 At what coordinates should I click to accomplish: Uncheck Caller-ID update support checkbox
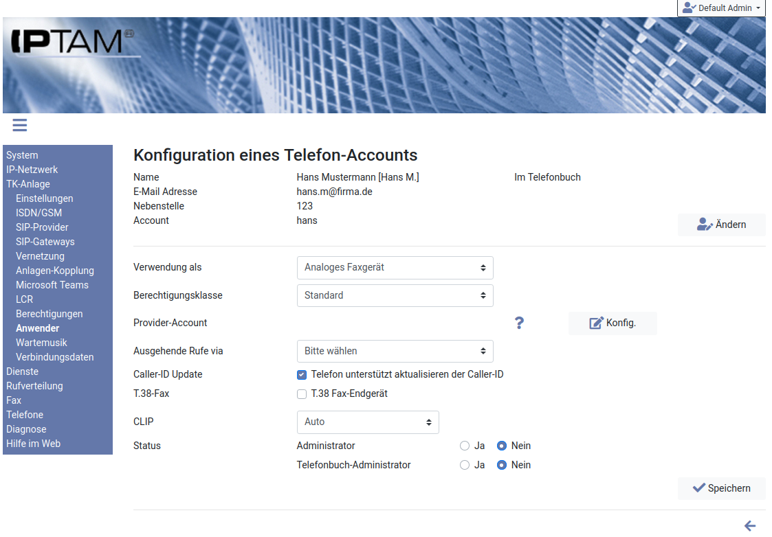(302, 375)
